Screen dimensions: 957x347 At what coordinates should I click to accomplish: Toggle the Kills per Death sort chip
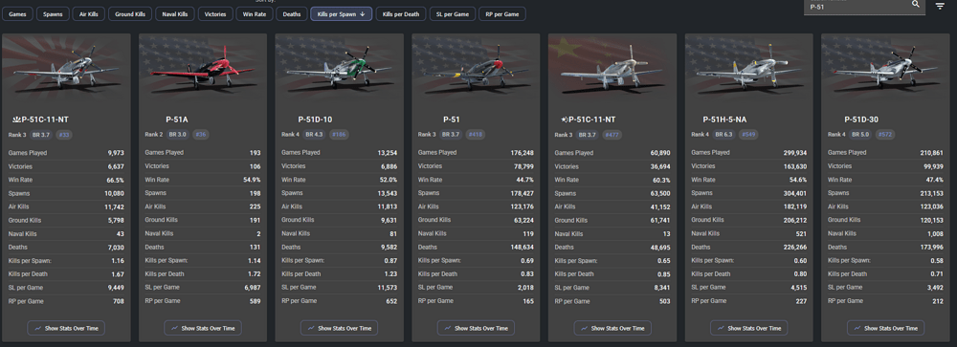(401, 14)
